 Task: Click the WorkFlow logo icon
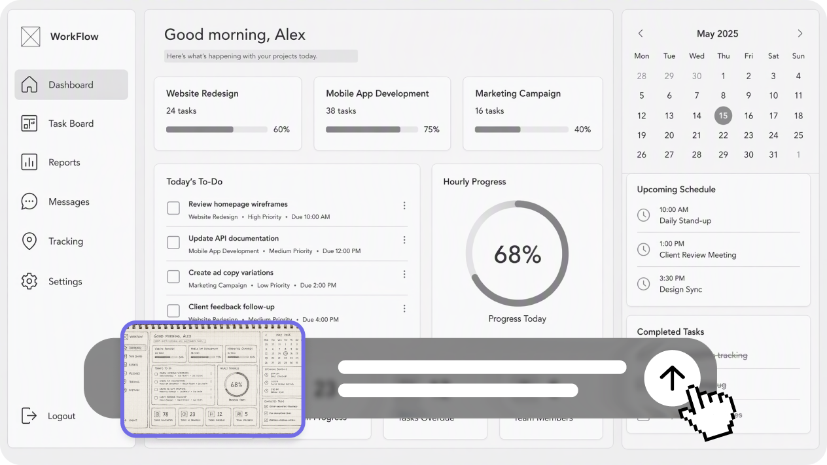tap(30, 37)
